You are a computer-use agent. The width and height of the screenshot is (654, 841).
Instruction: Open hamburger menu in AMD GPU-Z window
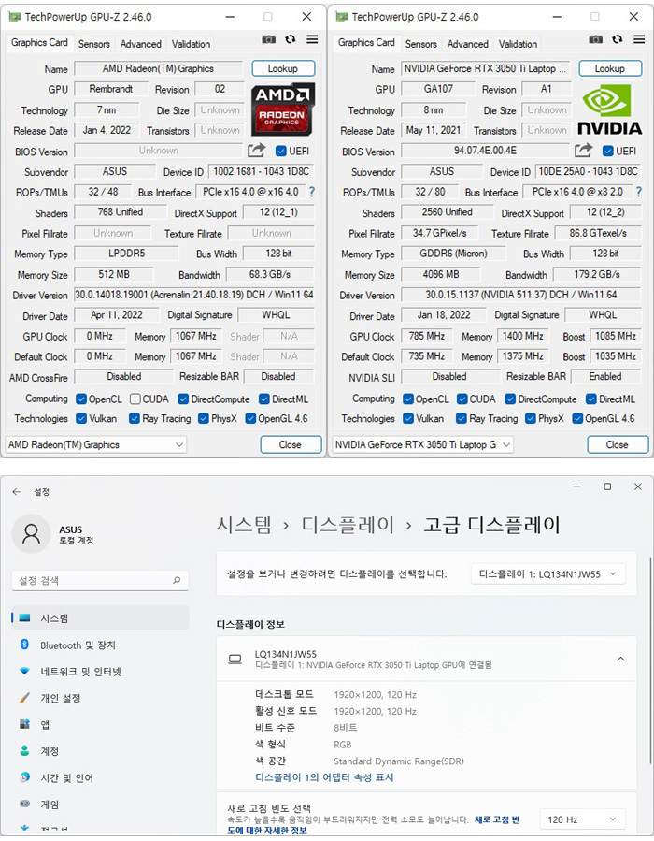coord(312,39)
